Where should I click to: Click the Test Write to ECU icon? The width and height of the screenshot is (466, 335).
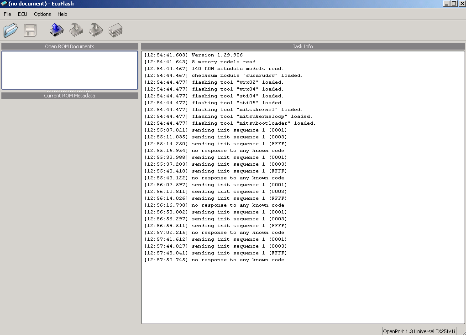coord(96,30)
